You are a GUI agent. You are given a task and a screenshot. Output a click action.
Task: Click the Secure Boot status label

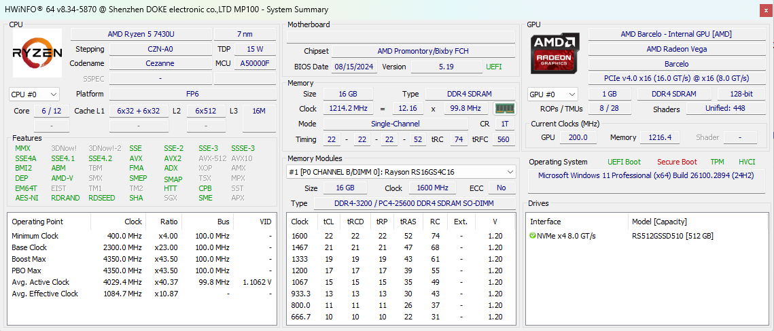point(676,162)
